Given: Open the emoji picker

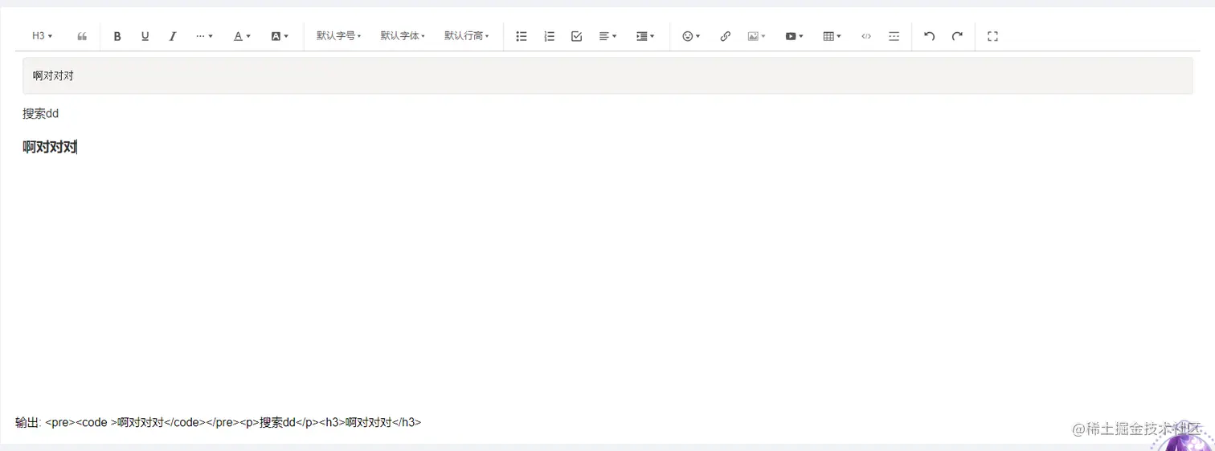Looking at the screenshot, I should (691, 36).
